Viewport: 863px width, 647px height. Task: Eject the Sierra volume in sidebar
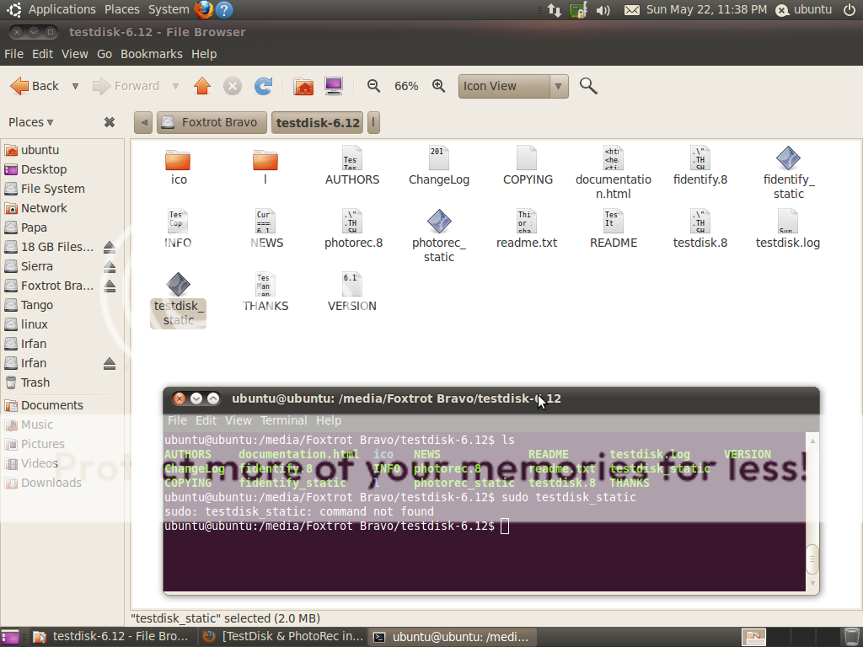point(110,266)
